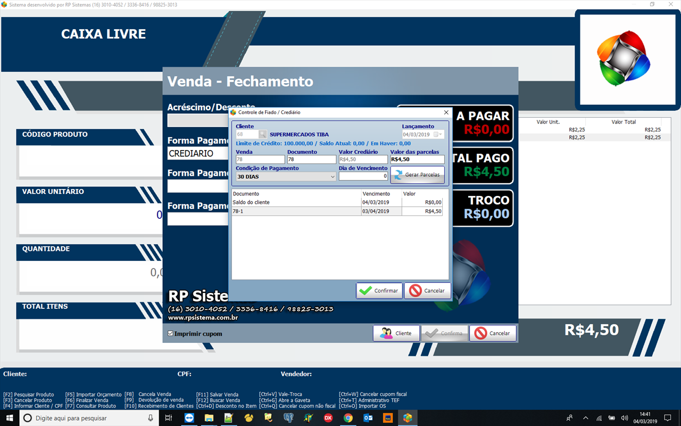Image resolution: width=681 pixels, height=426 pixels.
Task: Click the Windows Start button
Action: (10, 418)
